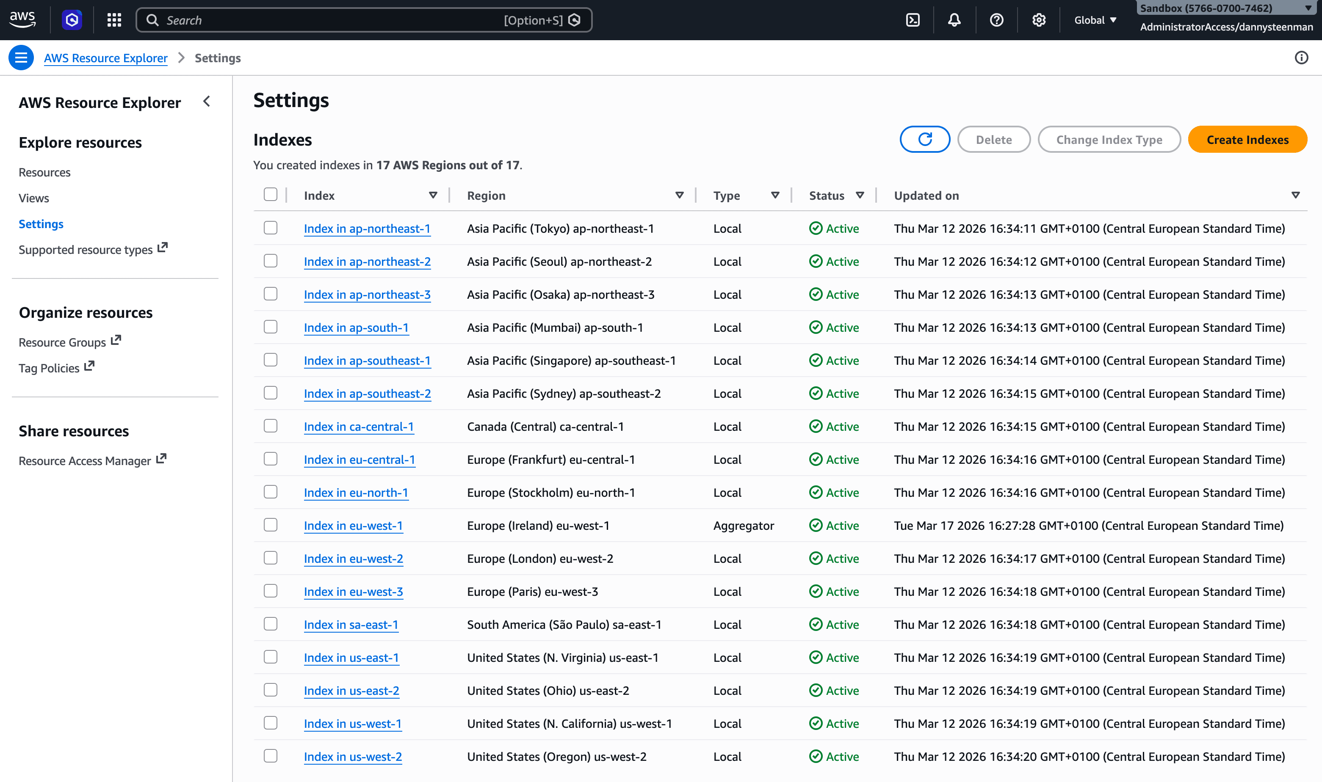This screenshot has height=782, width=1322.
Task: Collapse the AWS Resource Explorer sidebar
Action: (206, 102)
